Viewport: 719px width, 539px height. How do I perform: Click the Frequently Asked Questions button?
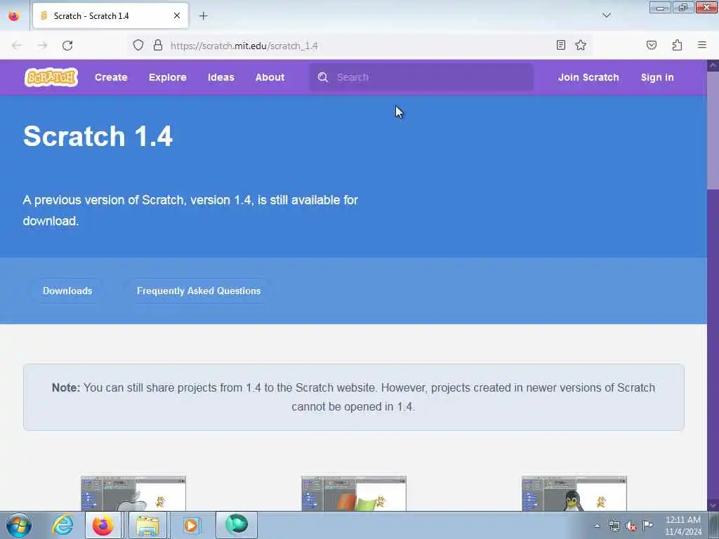[x=199, y=291]
